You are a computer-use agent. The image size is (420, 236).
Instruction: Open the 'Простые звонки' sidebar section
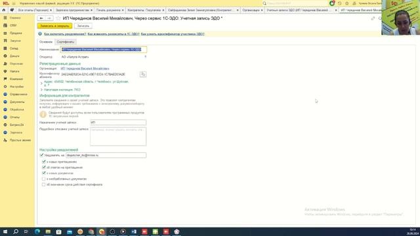click(20, 140)
